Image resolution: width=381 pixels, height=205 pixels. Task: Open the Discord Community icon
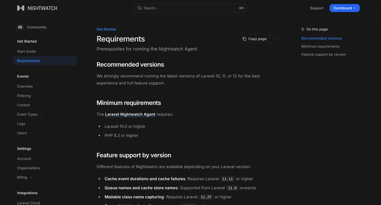click(20, 27)
